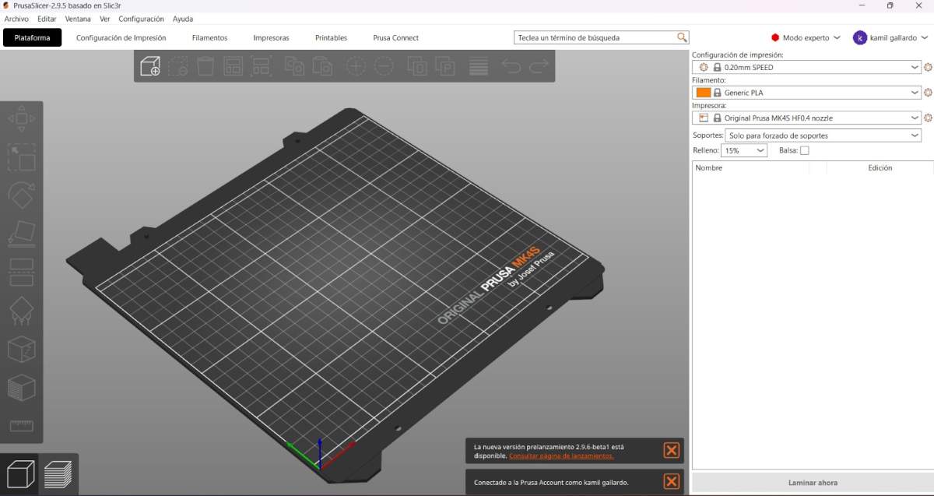Click the Copy icon in top toolbar
This screenshot has width=934, height=496.
[x=293, y=66]
